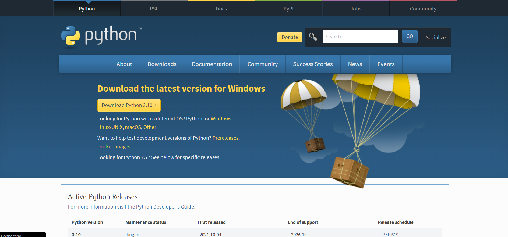
Task: Click the 3.10 version cell
Action: [x=76, y=234]
